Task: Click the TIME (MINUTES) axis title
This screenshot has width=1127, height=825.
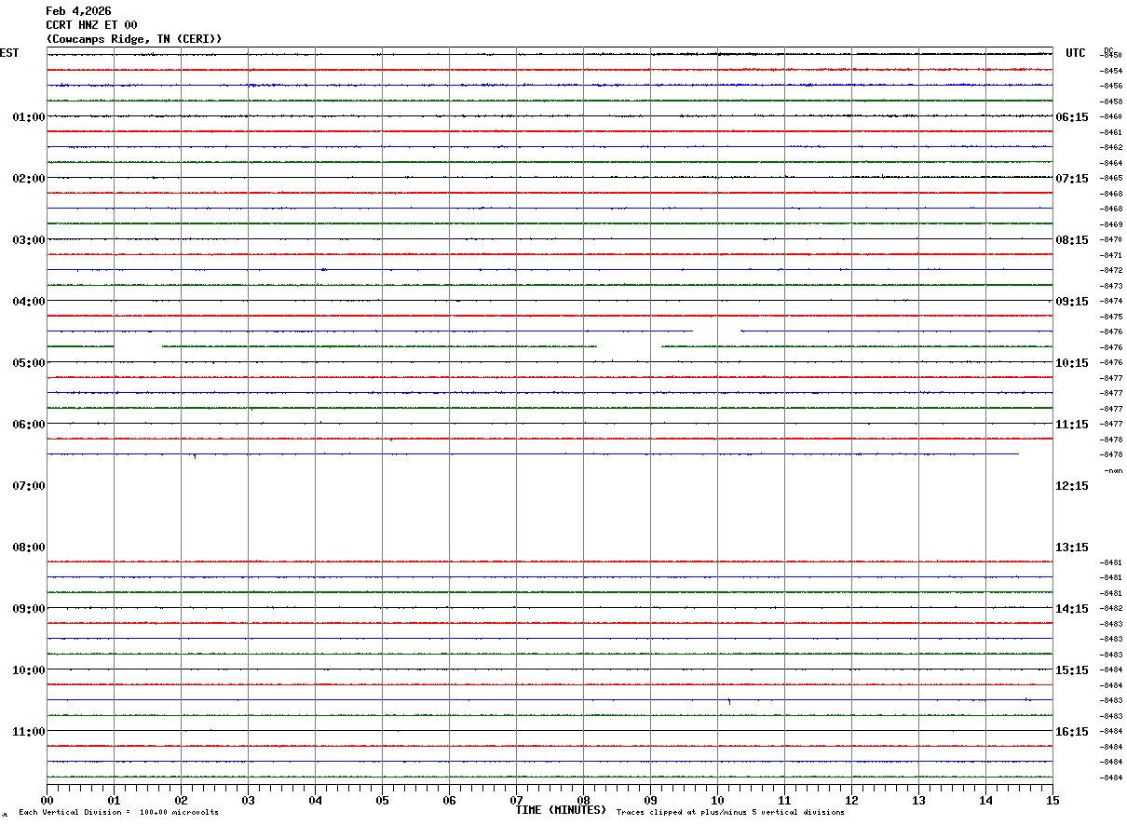Action: [561, 810]
